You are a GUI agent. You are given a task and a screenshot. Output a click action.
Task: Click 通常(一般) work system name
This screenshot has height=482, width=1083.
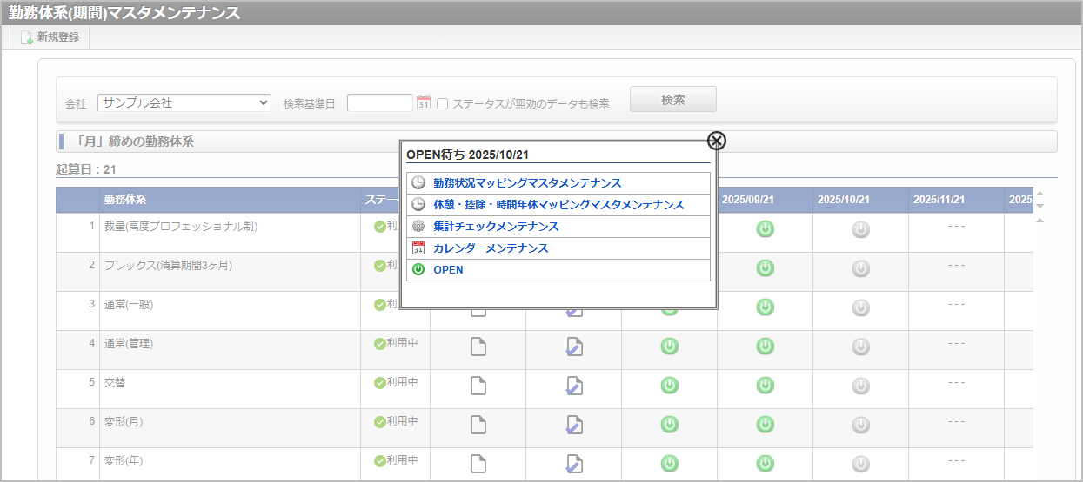tap(129, 304)
